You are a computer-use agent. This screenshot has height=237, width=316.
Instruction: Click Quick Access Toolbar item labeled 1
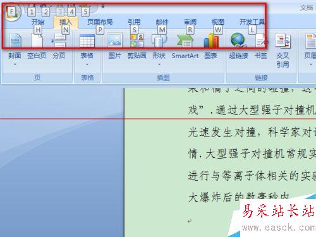pyautogui.click(x=32, y=12)
